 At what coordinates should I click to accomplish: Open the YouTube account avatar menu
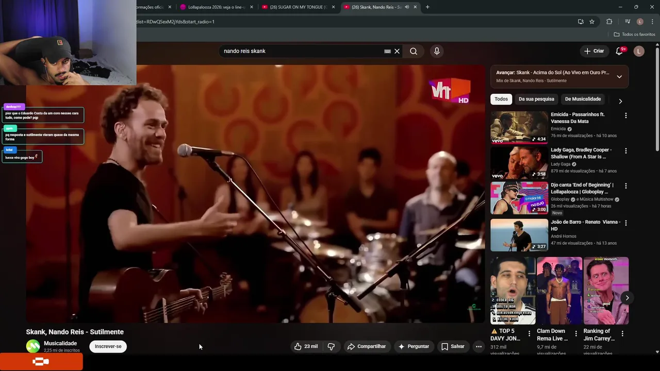639,51
